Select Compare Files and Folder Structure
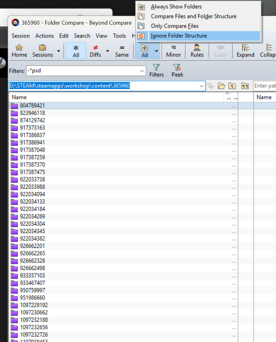Screen dimensions: 276x342 tap(198, 16)
